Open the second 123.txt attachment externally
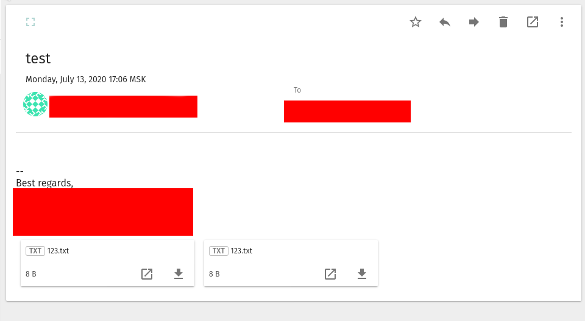This screenshot has height=321, width=585. coord(330,274)
